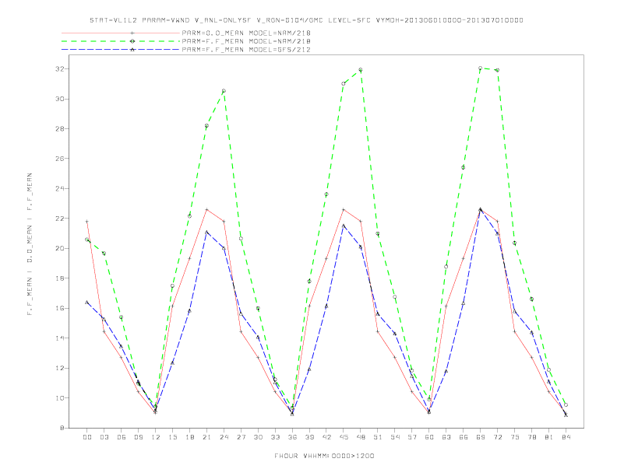Click x-axis forecast hour label 33
The width and height of the screenshot is (617, 476).
(275, 437)
